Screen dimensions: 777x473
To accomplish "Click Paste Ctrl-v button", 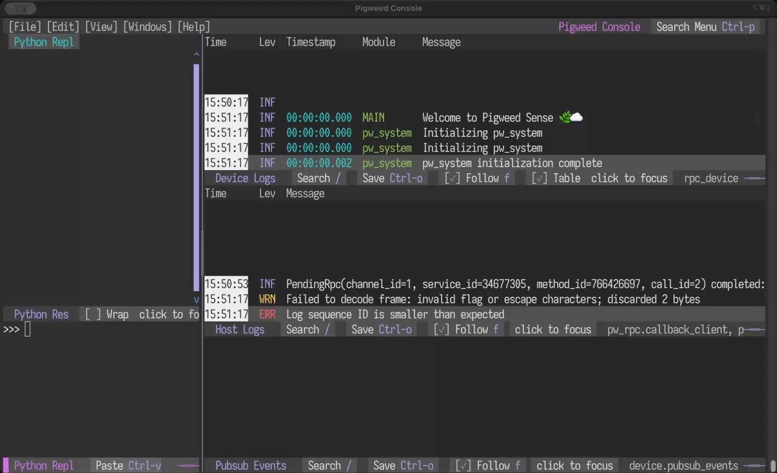I will [128, 466].
